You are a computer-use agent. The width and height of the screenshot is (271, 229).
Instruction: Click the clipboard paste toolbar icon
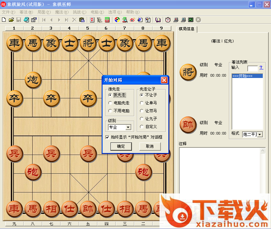[x=82, y=20]
